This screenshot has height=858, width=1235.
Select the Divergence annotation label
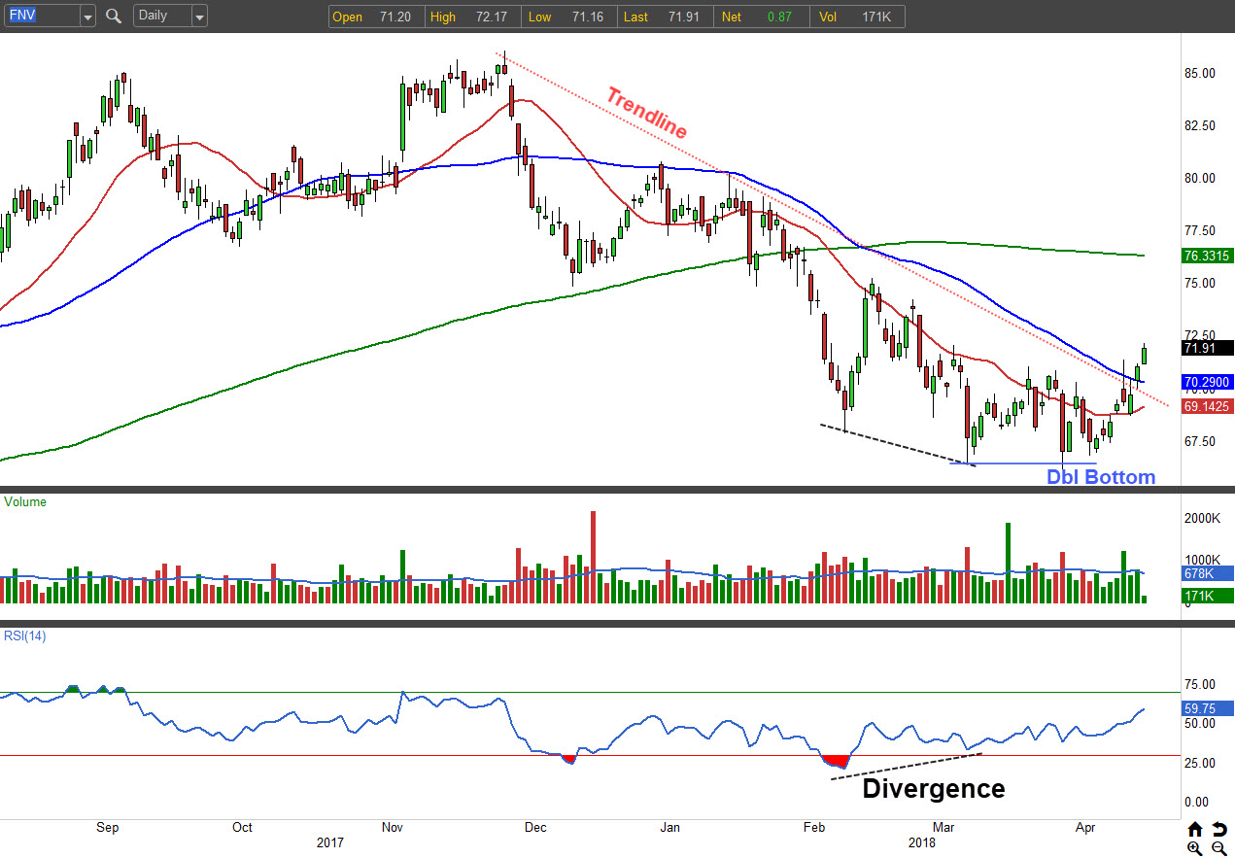point(933,788)
